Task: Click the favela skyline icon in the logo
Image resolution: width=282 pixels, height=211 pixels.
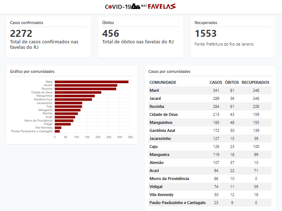Action: click(136, 6)
